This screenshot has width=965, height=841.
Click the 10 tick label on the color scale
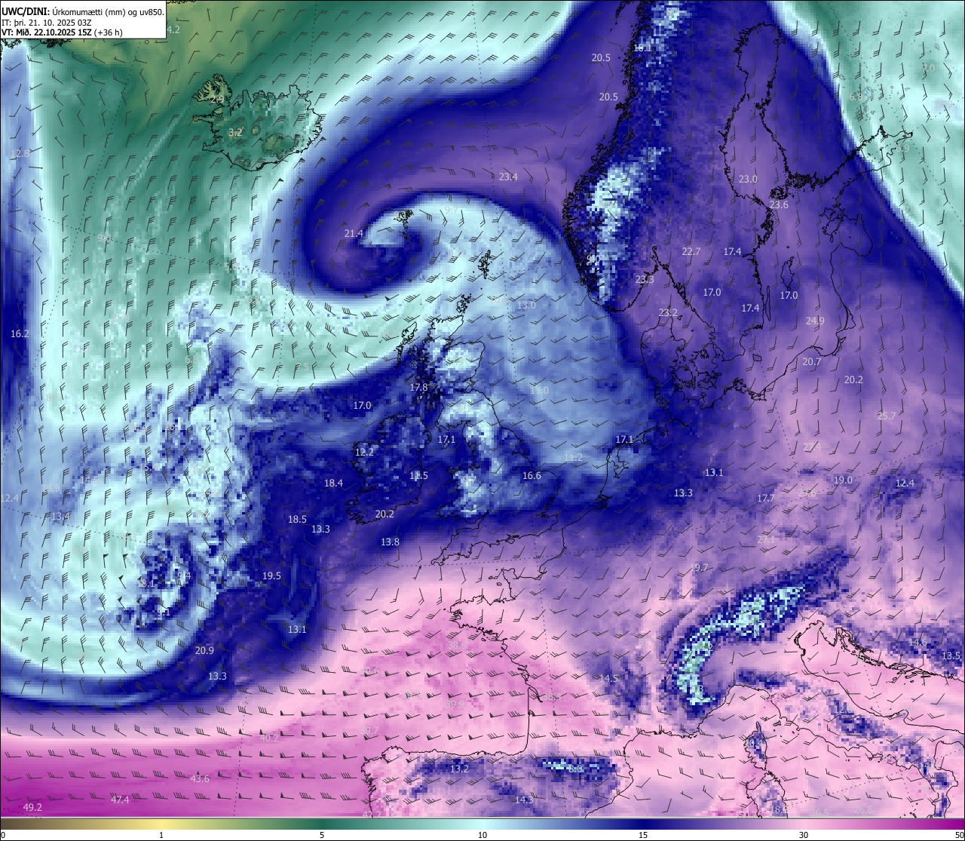(x=482, y=835)
